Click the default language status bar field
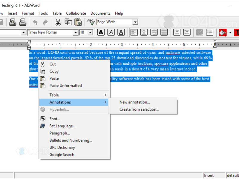Screen dimensions: 239x179 tap(233, 175)
